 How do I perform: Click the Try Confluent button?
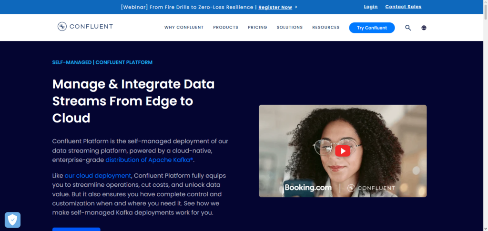coord(372,28)
